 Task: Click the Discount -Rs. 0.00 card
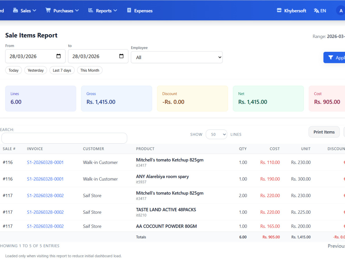pos(193,98)
